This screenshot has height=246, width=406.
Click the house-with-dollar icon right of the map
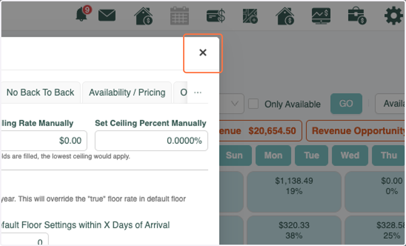click(x=285, y=16)
